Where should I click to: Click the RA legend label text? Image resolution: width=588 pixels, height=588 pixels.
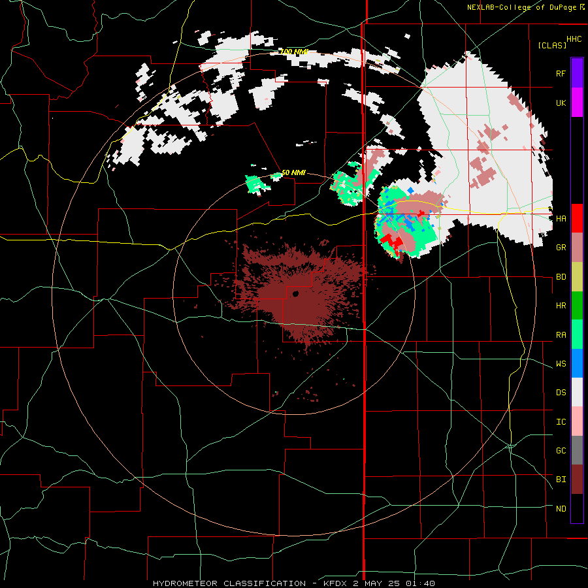[x=561, y=335]
